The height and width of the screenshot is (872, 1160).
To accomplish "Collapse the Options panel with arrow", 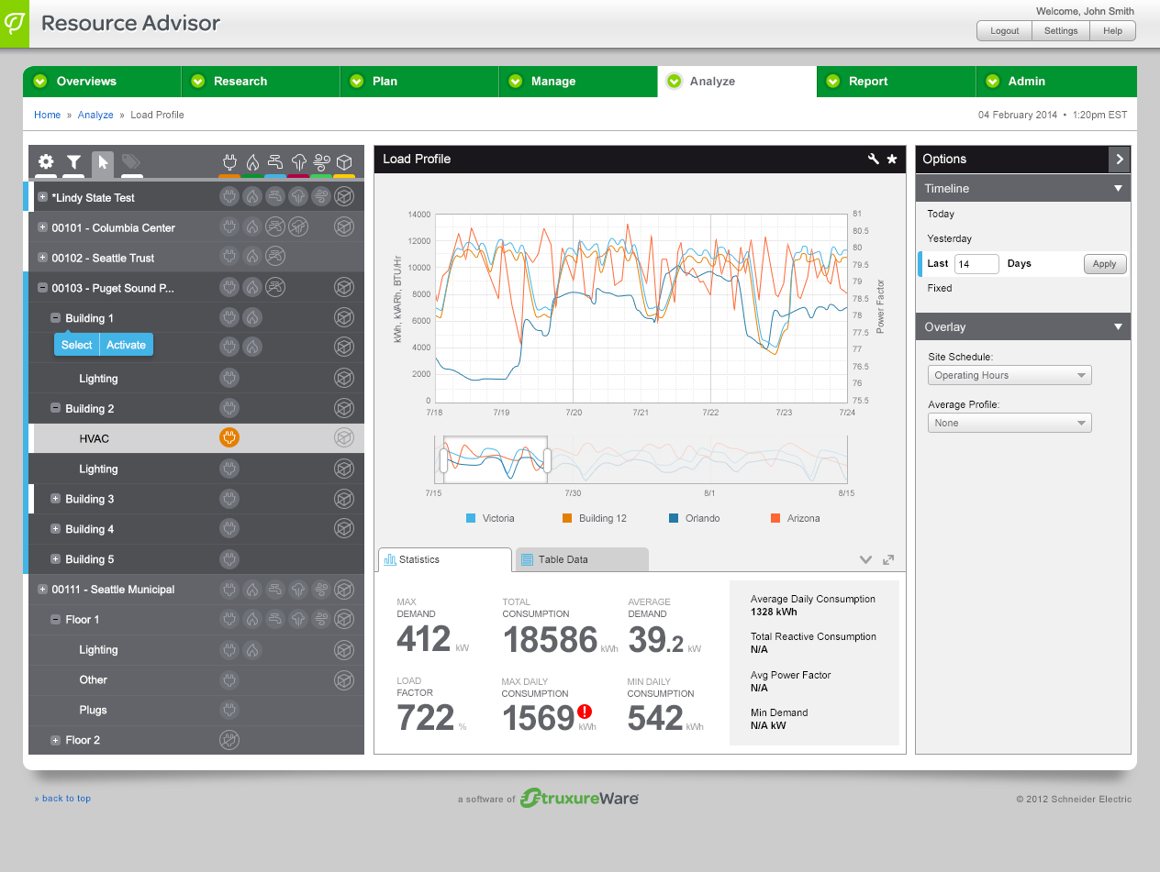I will [x=1120, y=159].
